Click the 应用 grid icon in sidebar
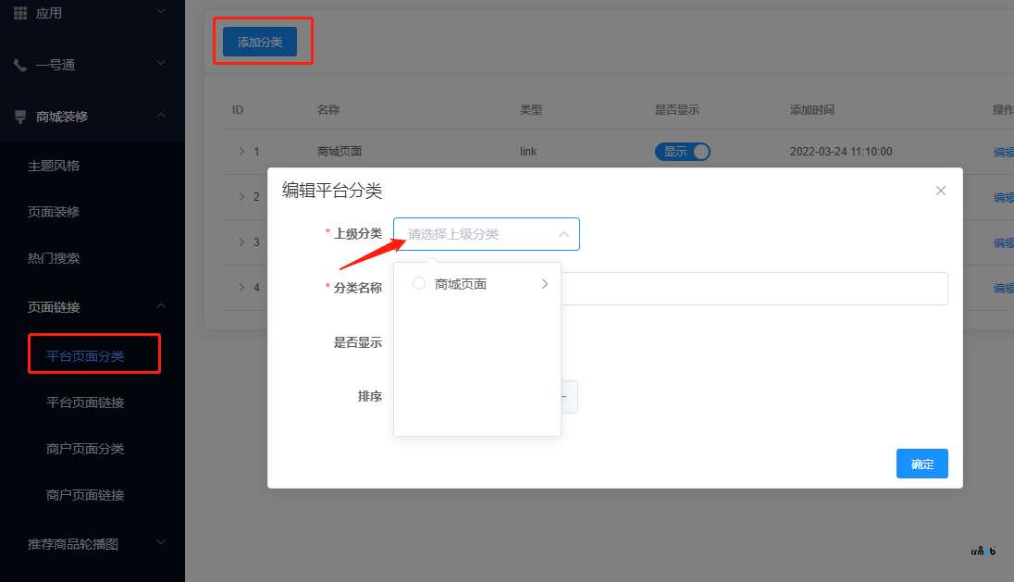1014x582 pixels. (20, 13)
